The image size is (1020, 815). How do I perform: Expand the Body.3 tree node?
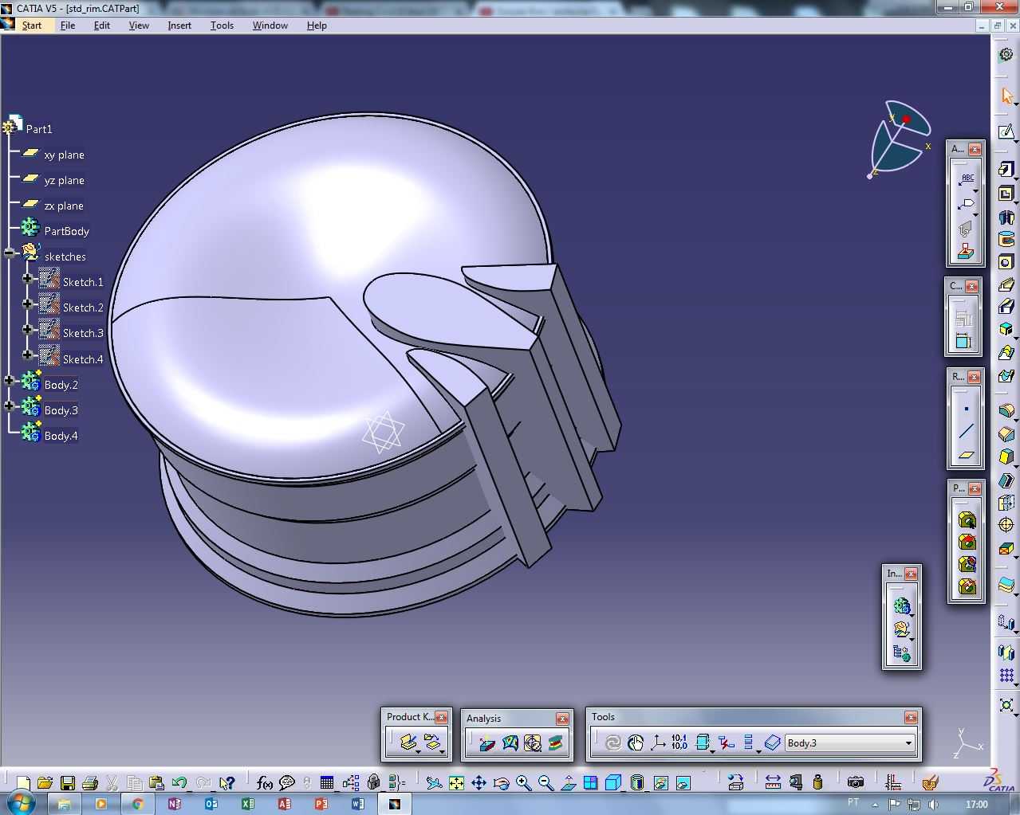tap(10, 406)
